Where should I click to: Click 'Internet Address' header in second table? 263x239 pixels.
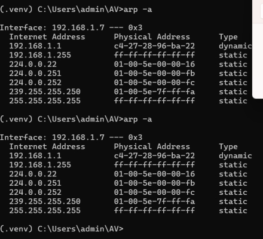(x=47, y=147)
